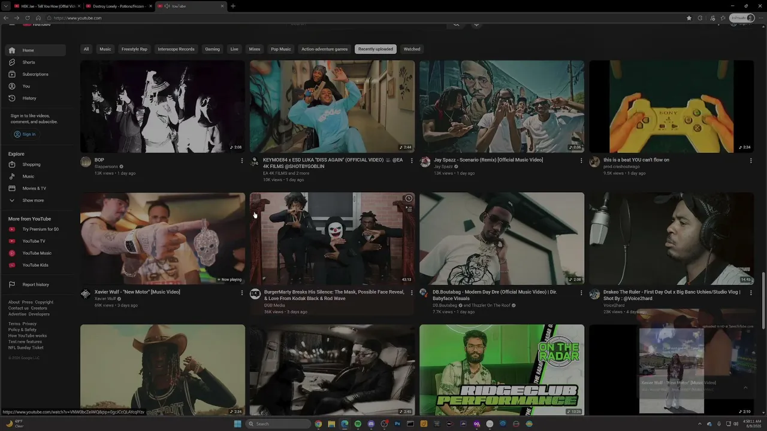Viewport: 767px width, 431px height.
Task: Open the Movies & TV icon
Action: coord(12,189)
